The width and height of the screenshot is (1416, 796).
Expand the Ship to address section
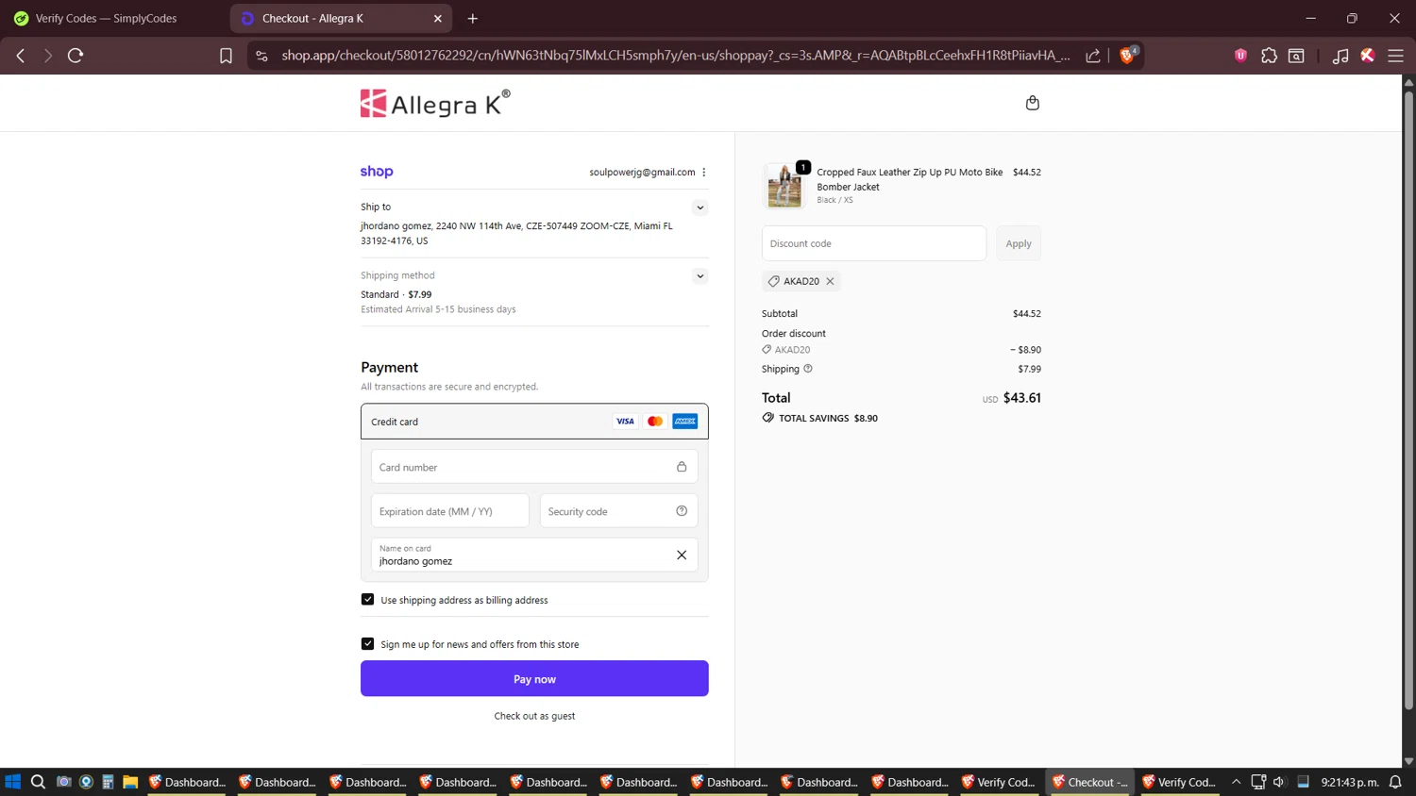(700, 207)
